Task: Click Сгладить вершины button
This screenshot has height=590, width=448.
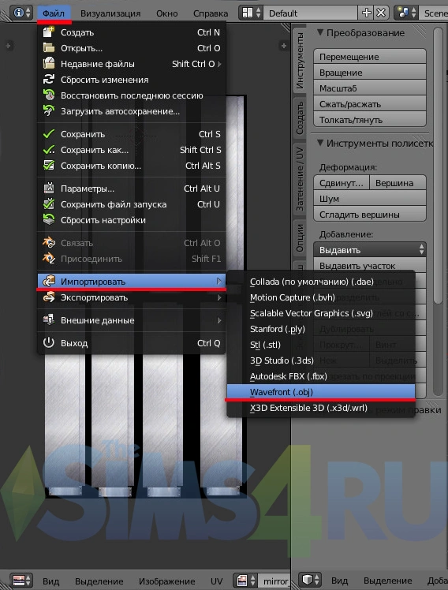Action: tap(370, 215)
